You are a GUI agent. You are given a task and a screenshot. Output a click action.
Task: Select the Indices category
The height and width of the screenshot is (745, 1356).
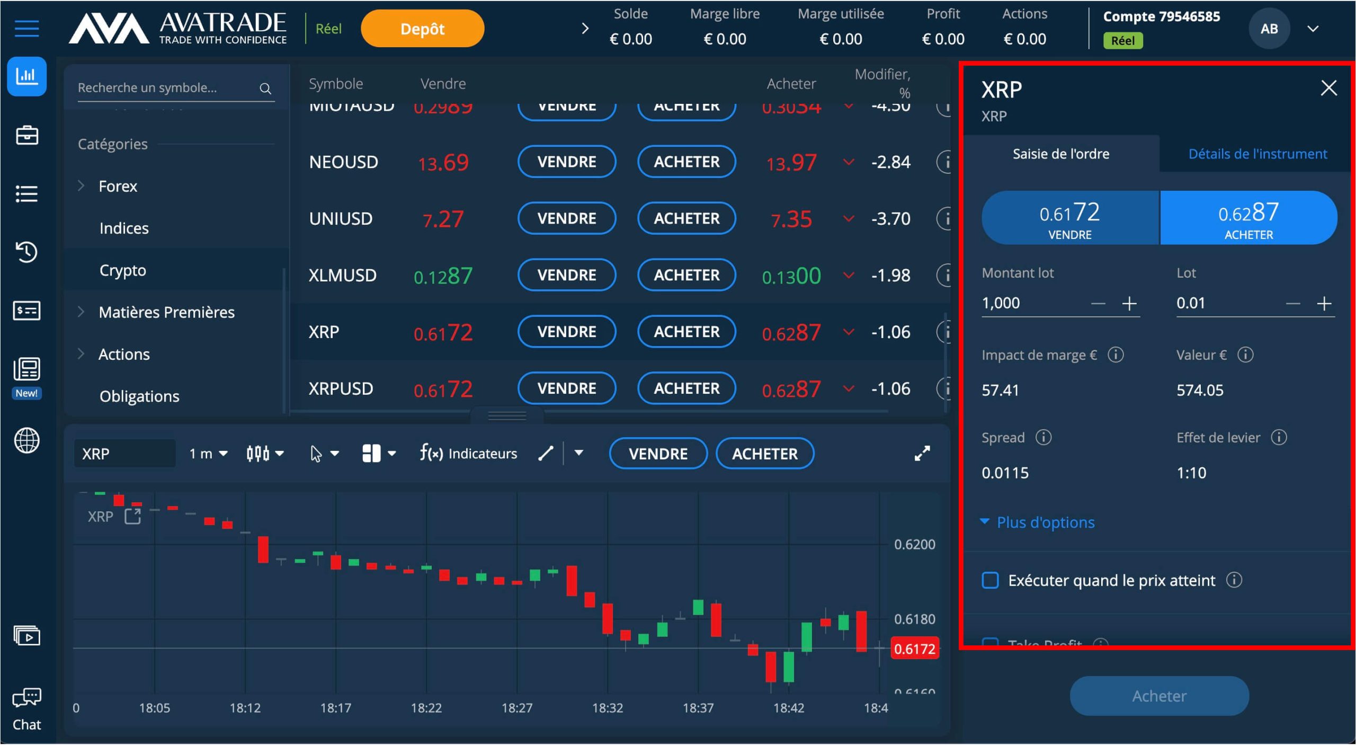point(124,228)
